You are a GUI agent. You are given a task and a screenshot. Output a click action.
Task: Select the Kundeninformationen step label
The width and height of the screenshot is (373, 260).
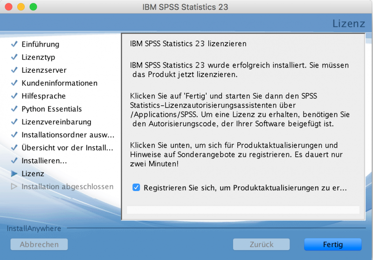pos(60,83)
